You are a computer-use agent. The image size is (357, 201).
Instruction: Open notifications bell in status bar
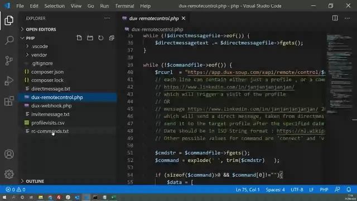tap(349, 190)
